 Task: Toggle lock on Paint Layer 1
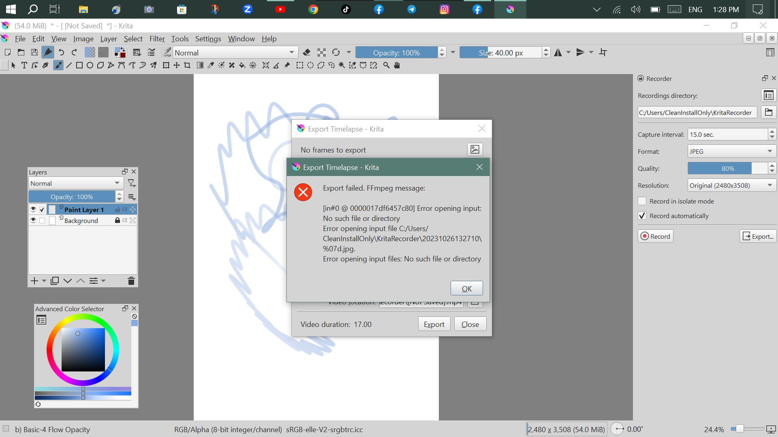[x=117, y=209]
